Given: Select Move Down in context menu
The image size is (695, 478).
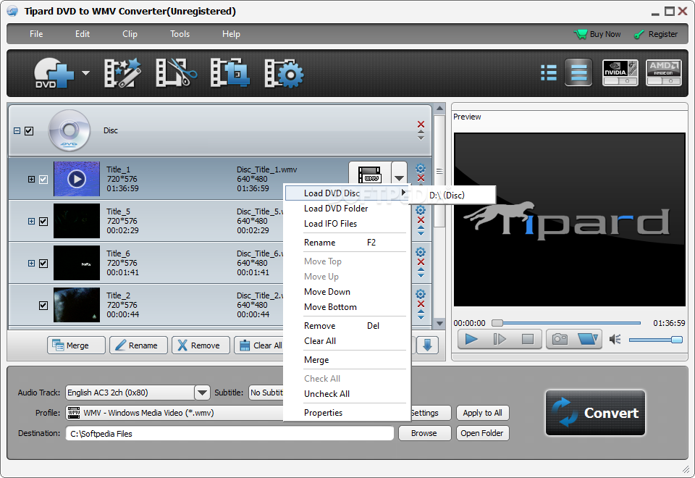Looking at the screenshot, I should (x=327, y=292).
